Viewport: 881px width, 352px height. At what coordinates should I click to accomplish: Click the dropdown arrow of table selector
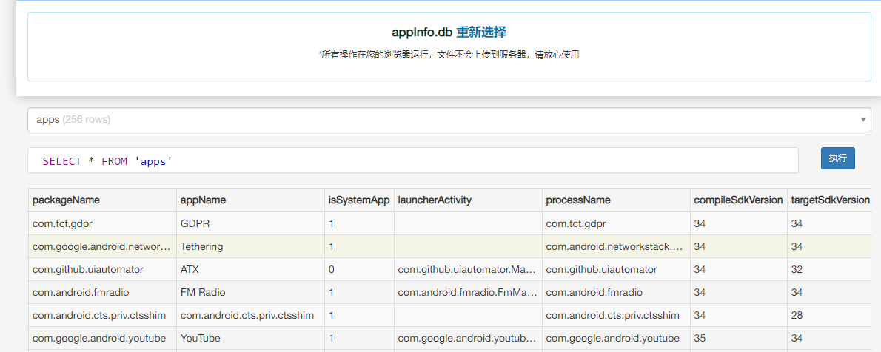[x=863, y=120]
